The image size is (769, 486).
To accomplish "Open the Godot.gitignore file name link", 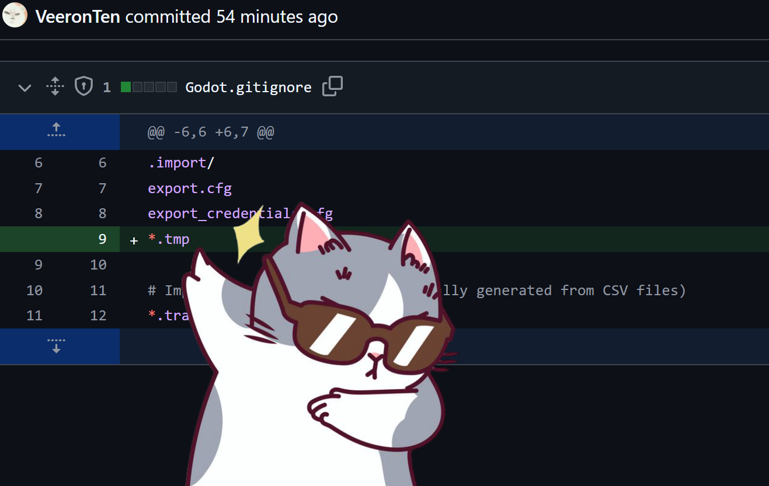I will [x=248, y=88].
